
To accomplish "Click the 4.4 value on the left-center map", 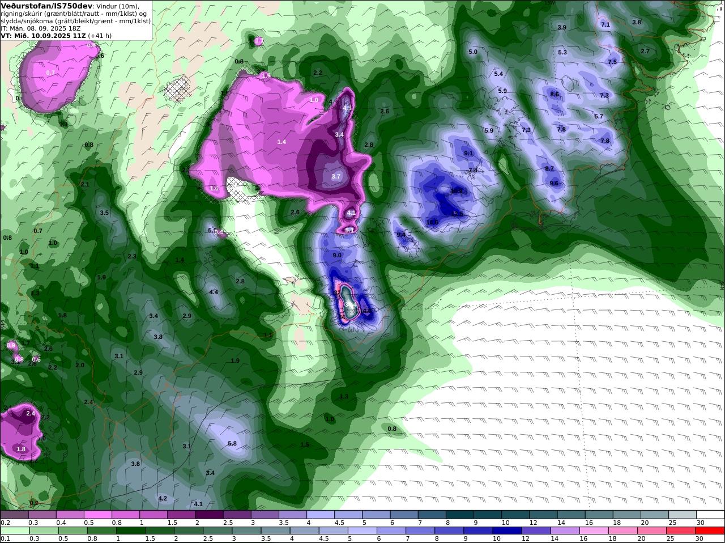I will tap(214, 292).
